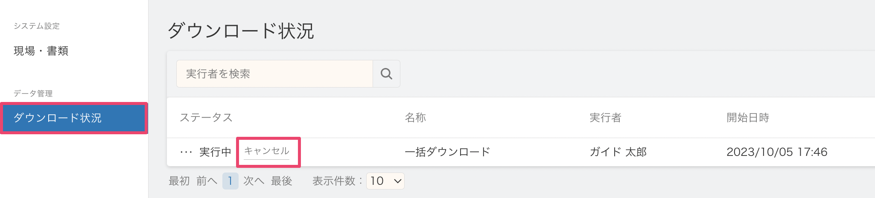Expand the 表示件数 dropdown showing 10
This screenshot has height=198, width=875.
(385, 181)
